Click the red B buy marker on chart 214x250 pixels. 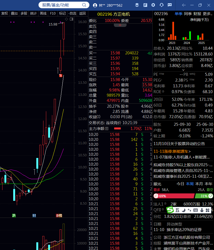coord(61,76)
